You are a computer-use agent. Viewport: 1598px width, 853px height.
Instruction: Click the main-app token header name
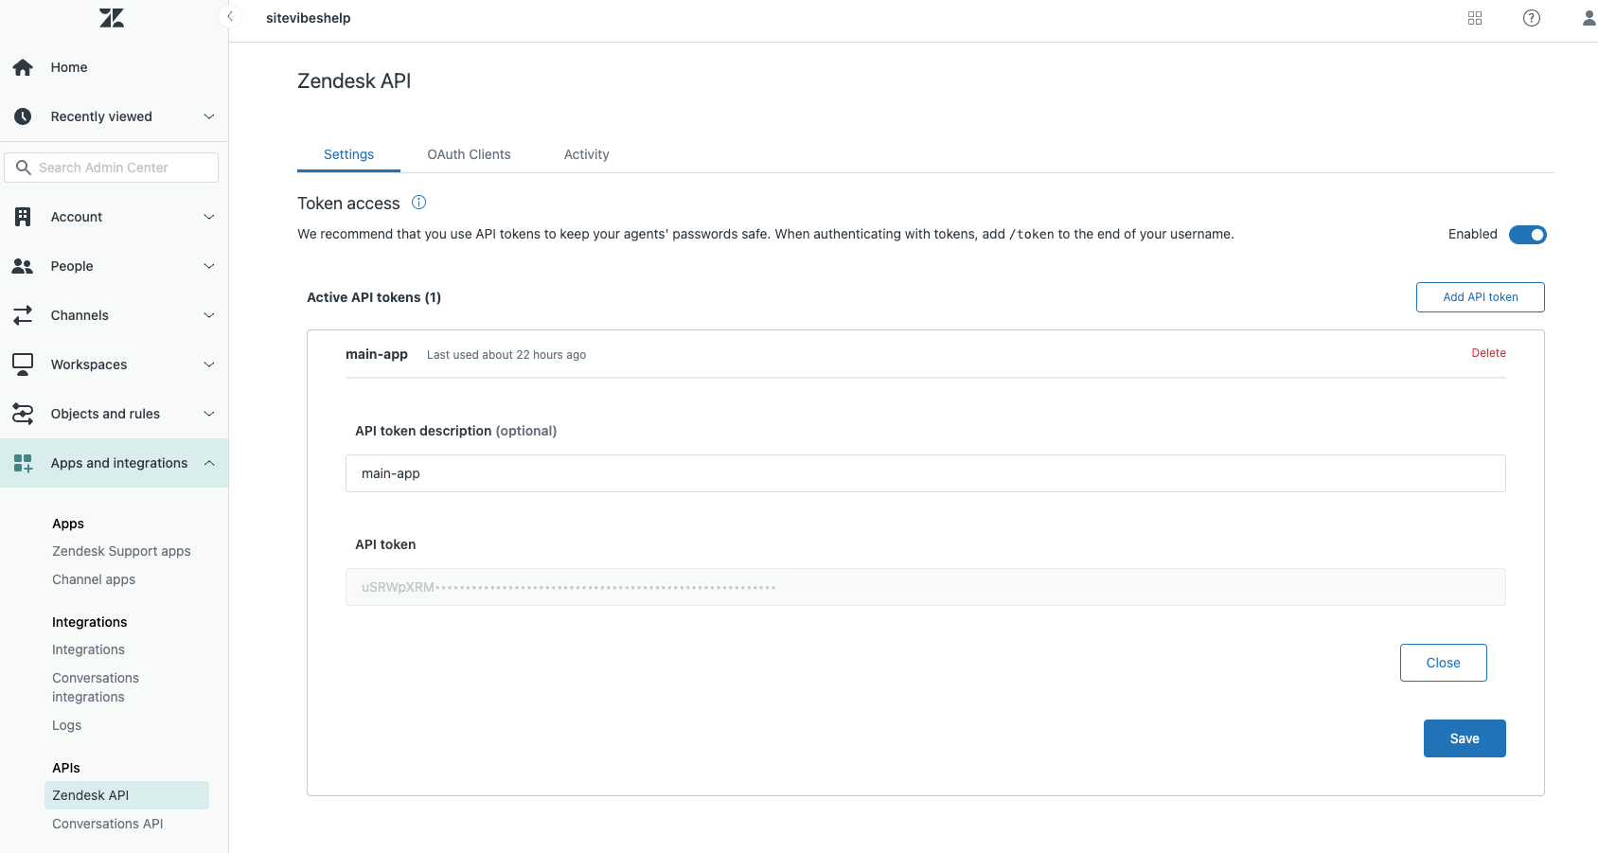click(377, 354)
